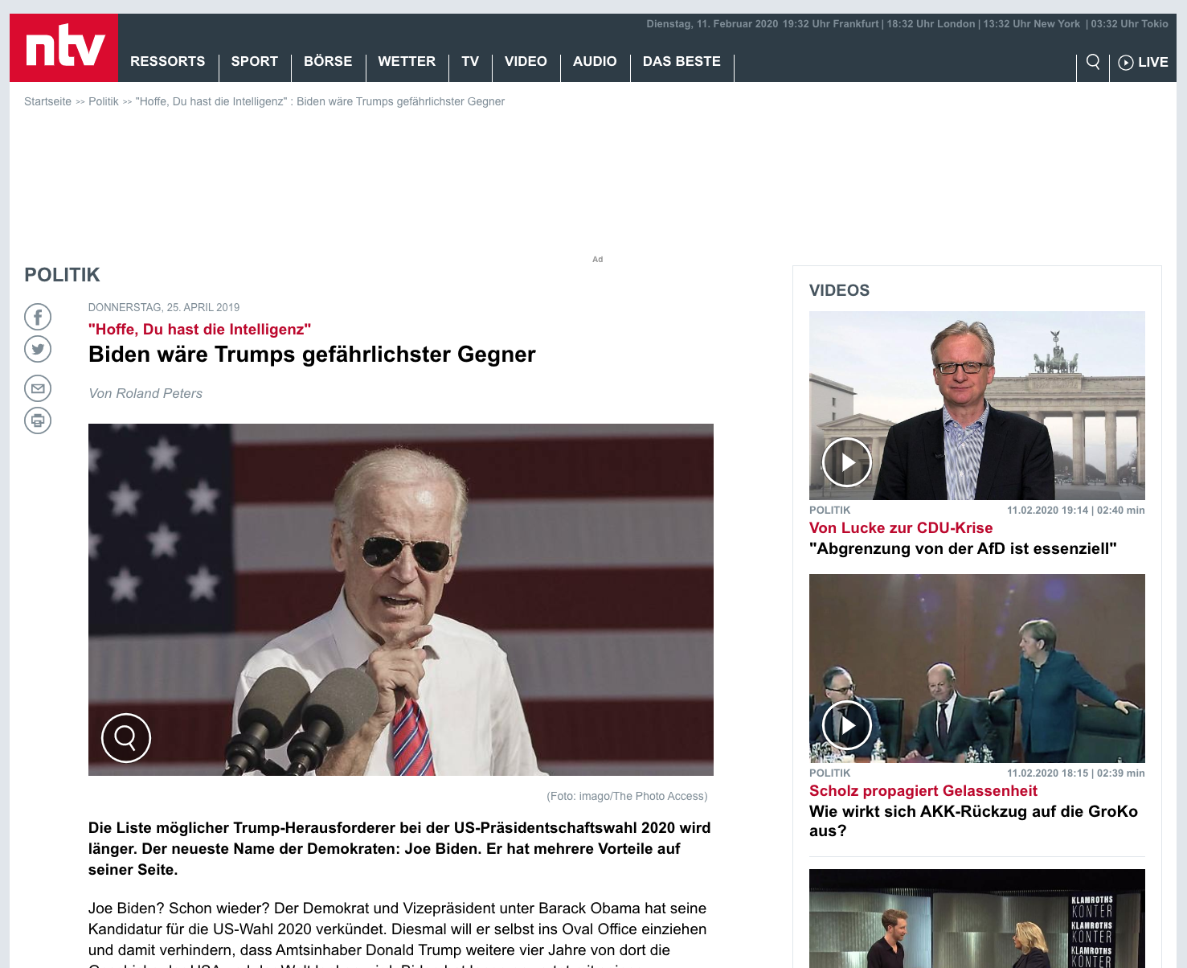Share article on Facebook
Image resolution: width=1187 pixels, height=968 pixels.
click(x=38, y=317)
